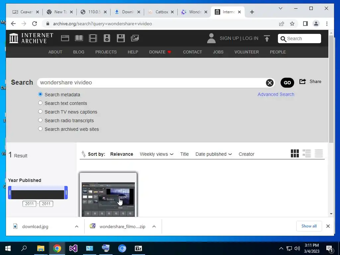Click Show all downloads button

pyautogui.click(x=309, y=226)
